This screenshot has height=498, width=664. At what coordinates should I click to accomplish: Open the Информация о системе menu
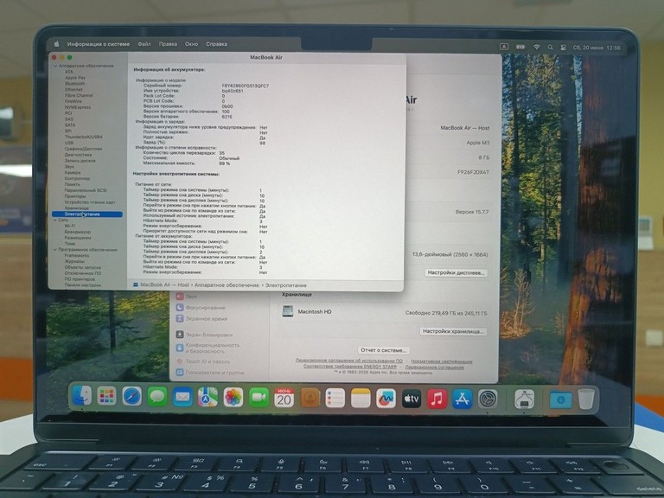99,44
